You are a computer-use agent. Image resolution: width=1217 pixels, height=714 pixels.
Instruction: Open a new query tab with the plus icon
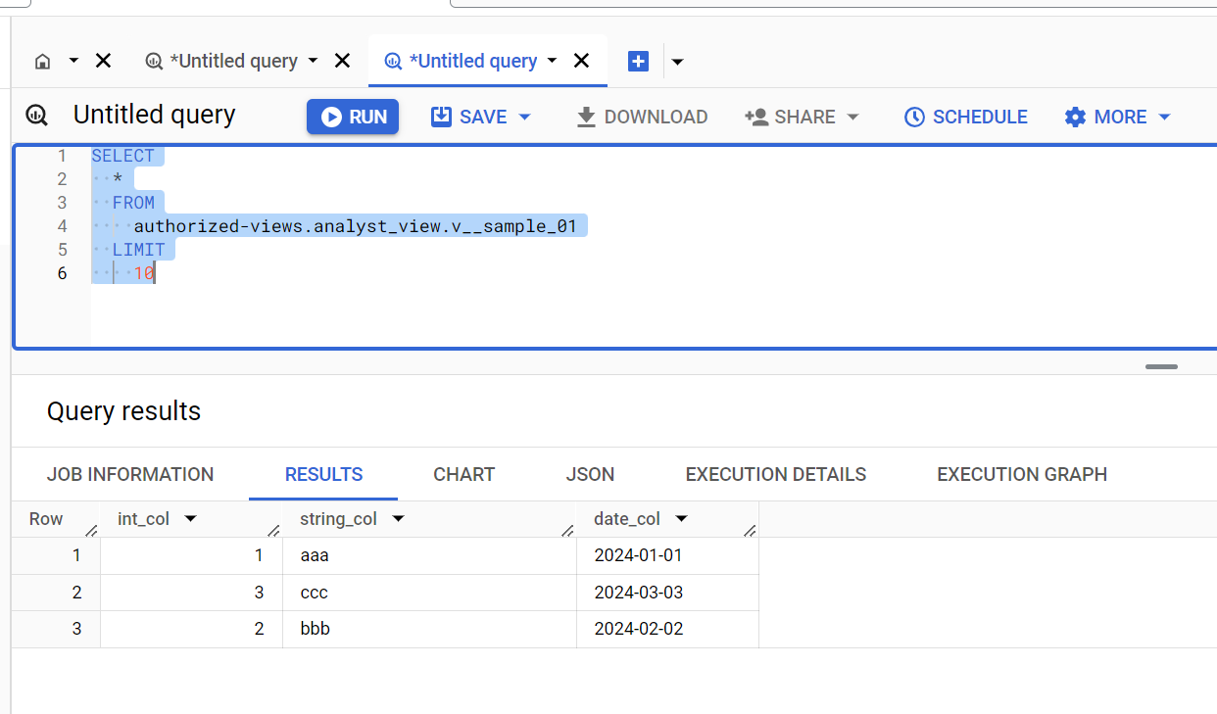coord(638,61)
